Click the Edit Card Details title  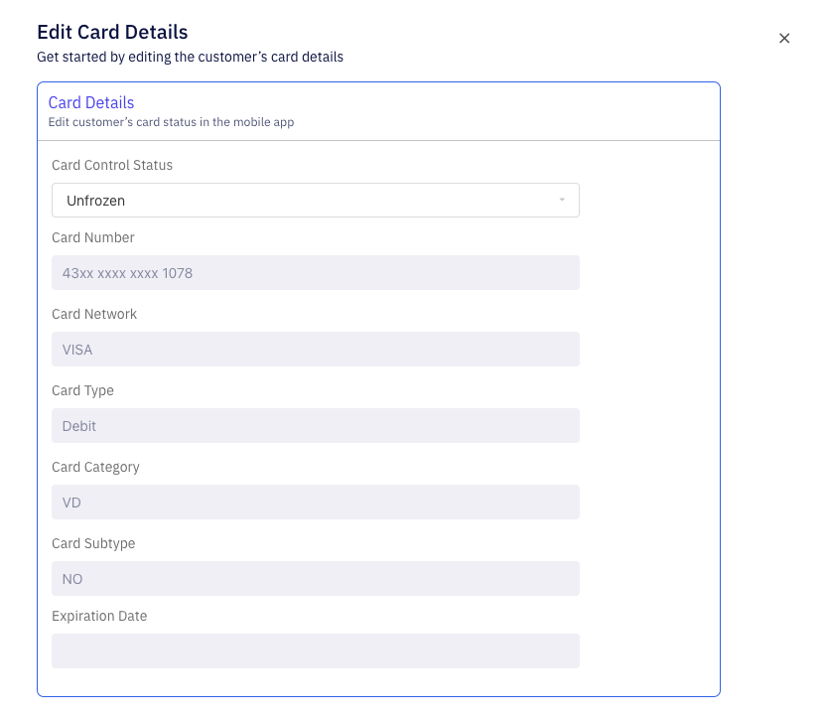click(112, 32)
